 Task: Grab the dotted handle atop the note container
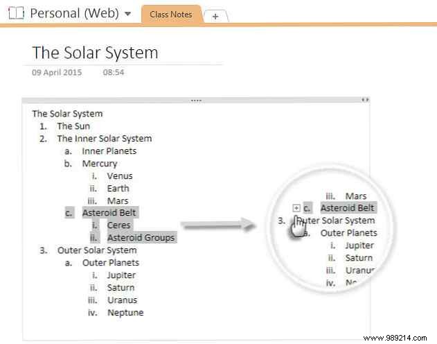(x=196, y=101)
